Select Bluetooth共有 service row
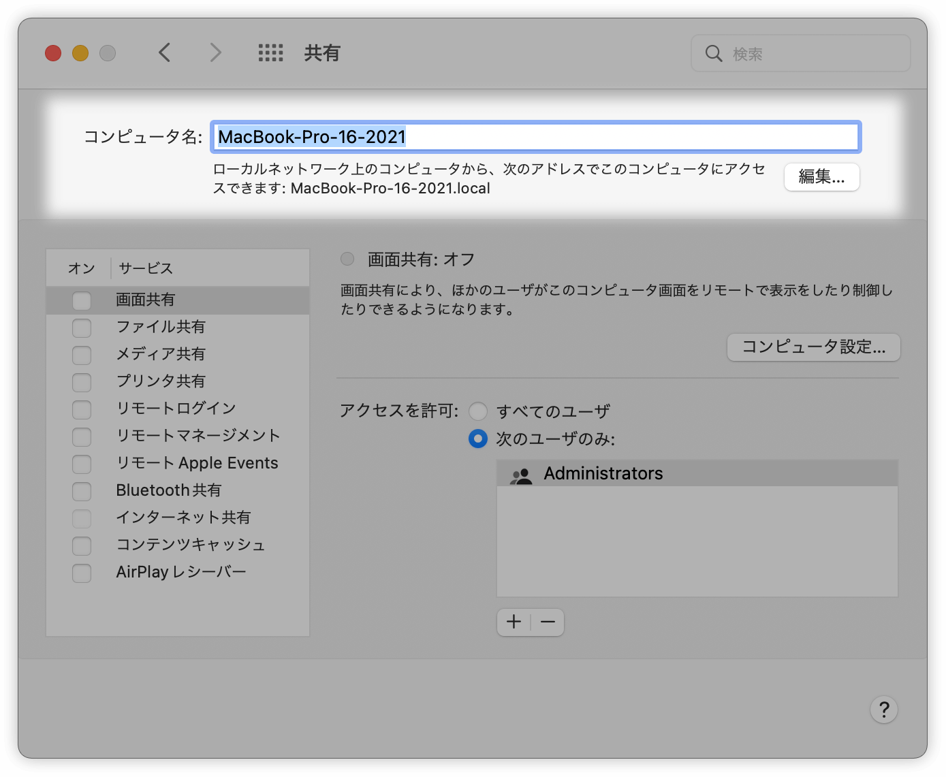Screen dimensions: 946x777 pos(178,491)
